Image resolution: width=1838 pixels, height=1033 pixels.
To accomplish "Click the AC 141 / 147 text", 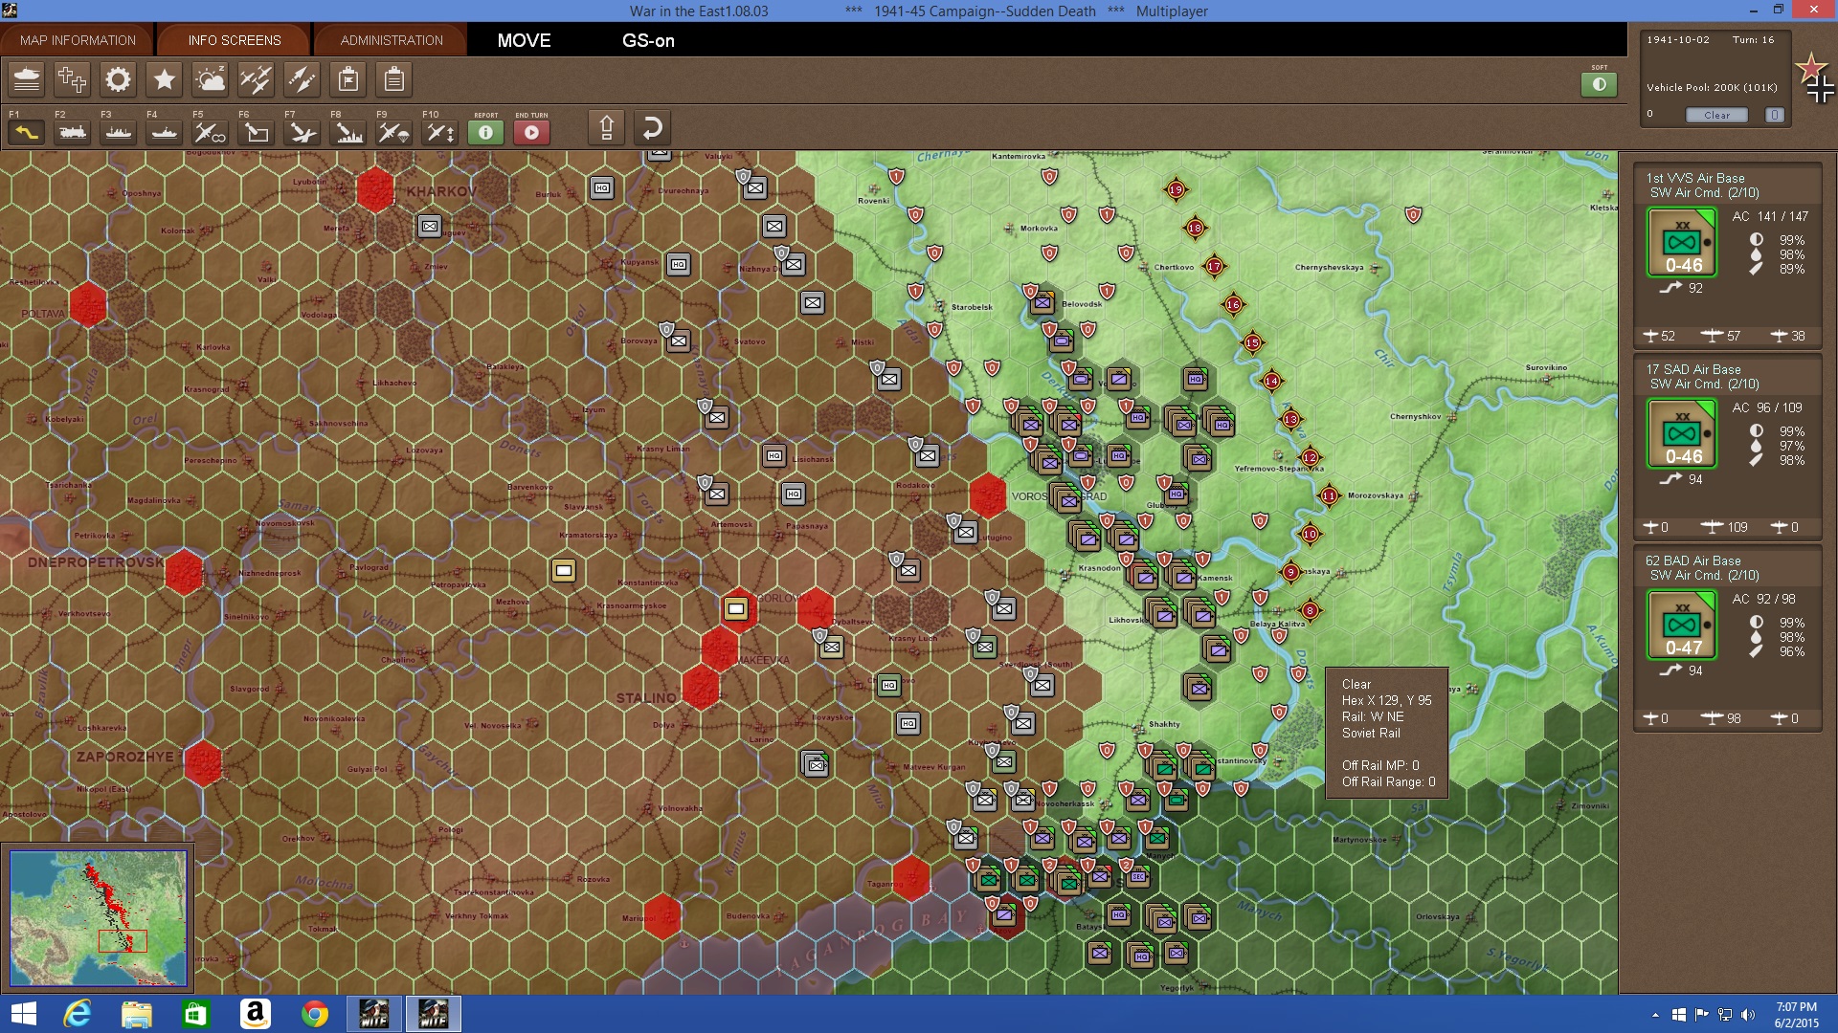I will click(1770, 216).
